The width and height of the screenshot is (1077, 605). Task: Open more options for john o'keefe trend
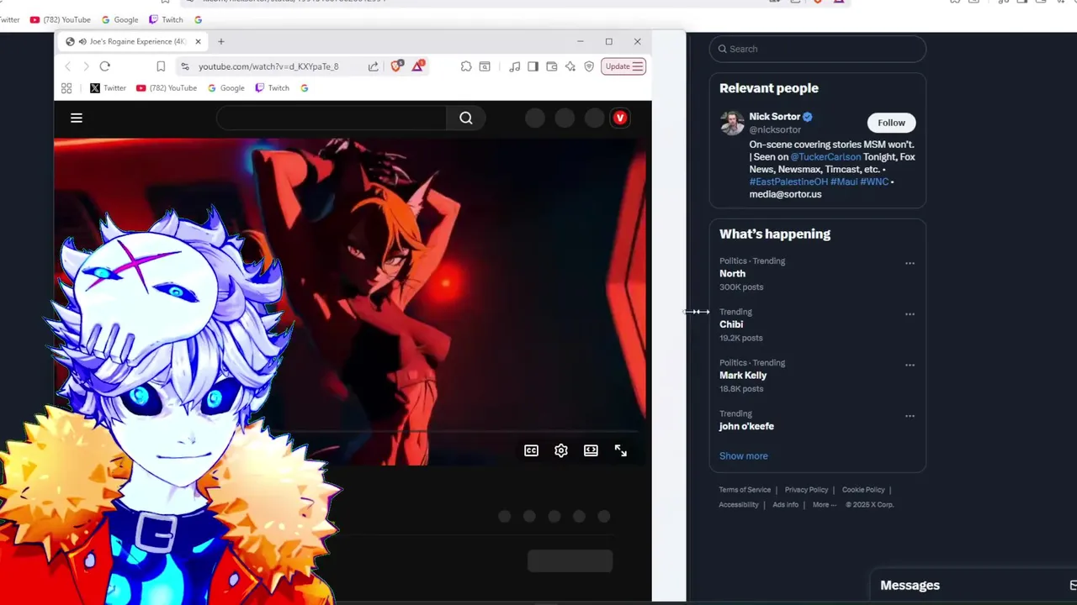click(x=910, y=416)
